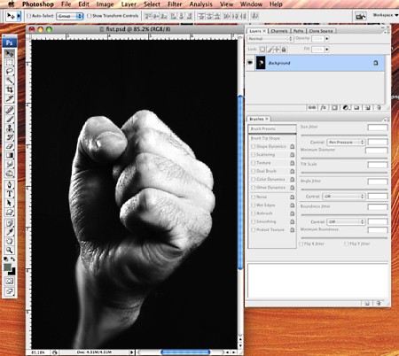
Task: Select the Lasso tool
Action: click(x=10, y=72)
